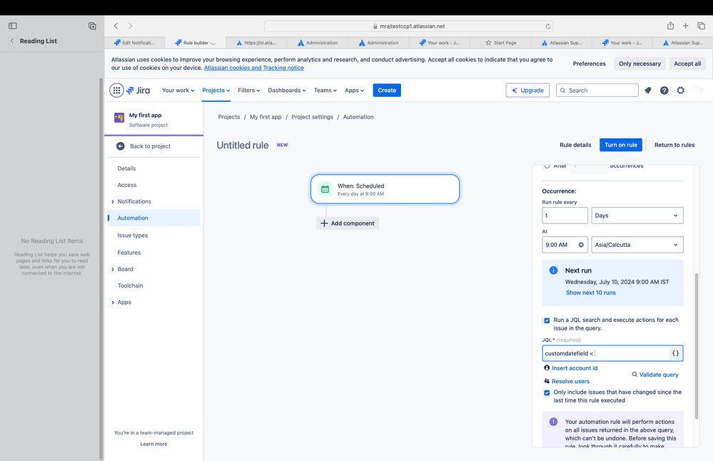Viewport: 713px width, 461px height.
Task: Open the Apps menu in top navigation
Action: coord(354,91)
